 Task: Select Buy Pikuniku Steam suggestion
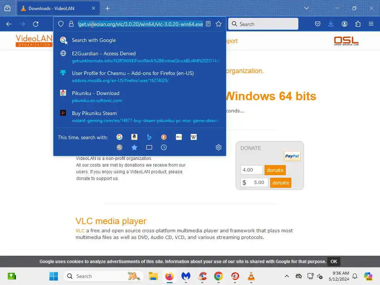140,117
